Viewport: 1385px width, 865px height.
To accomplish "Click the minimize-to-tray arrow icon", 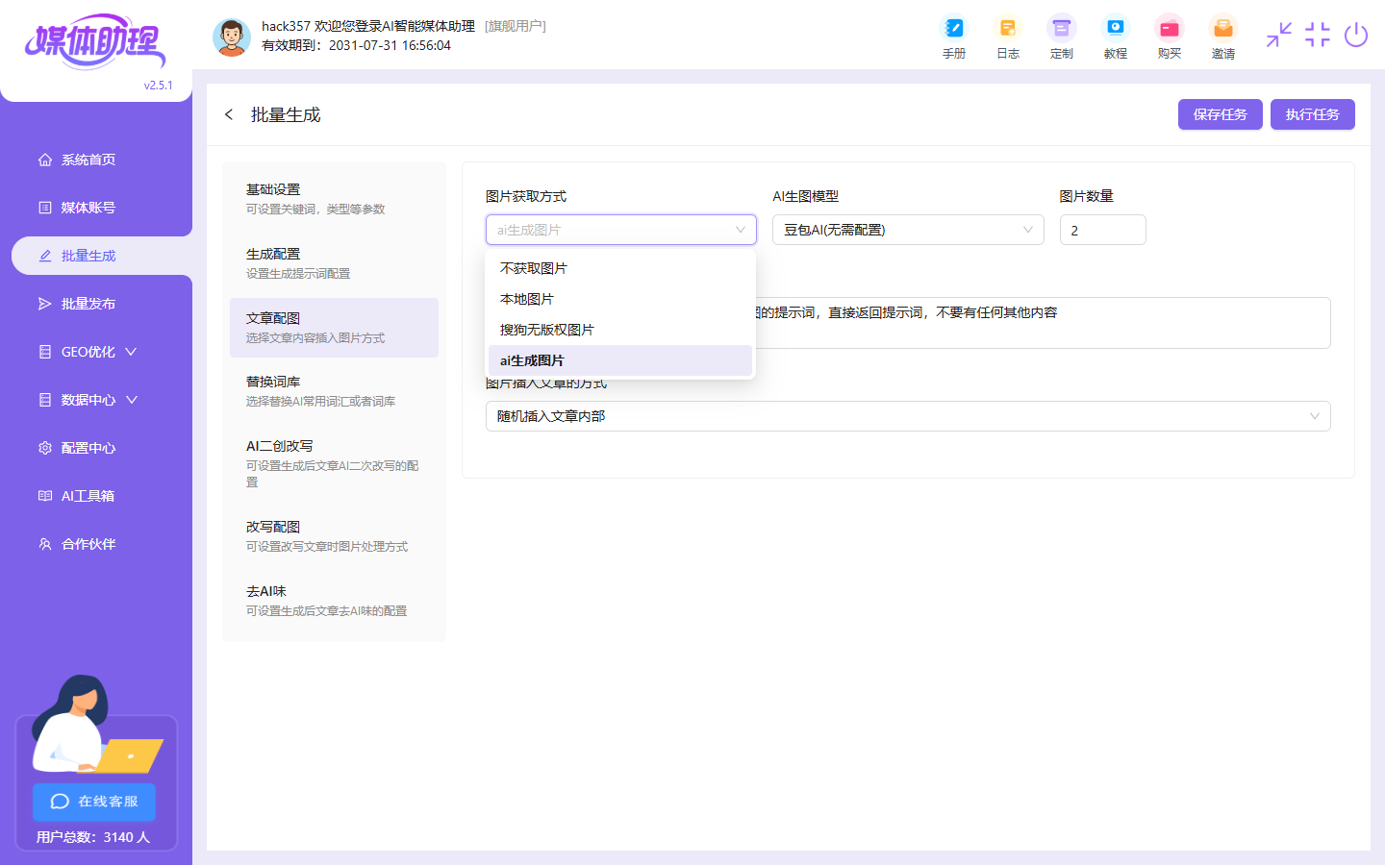I will 1279,35.
